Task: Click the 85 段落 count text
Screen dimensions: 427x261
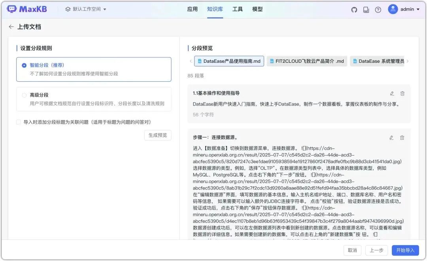Action: (x=196, y=76)
